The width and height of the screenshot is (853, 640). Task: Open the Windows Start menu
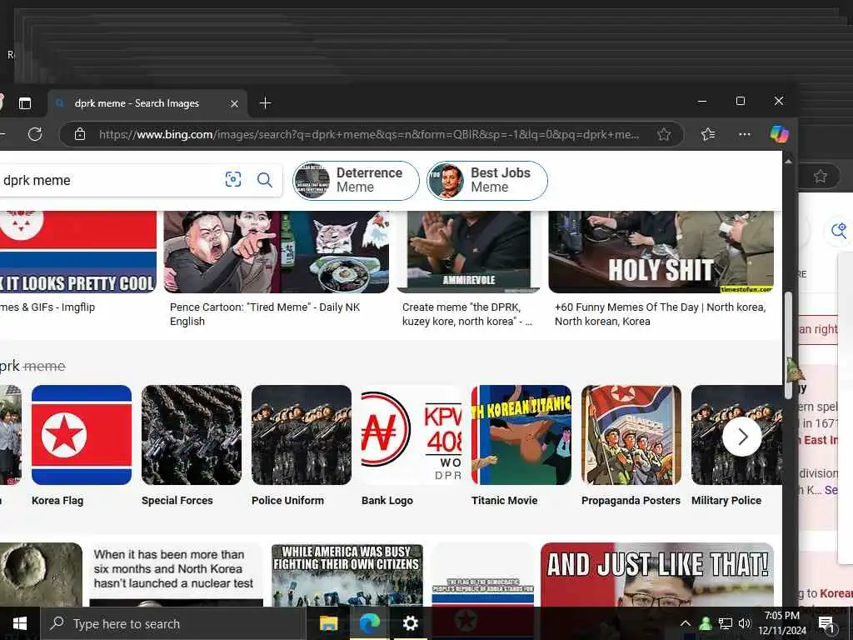coord(20,623)
